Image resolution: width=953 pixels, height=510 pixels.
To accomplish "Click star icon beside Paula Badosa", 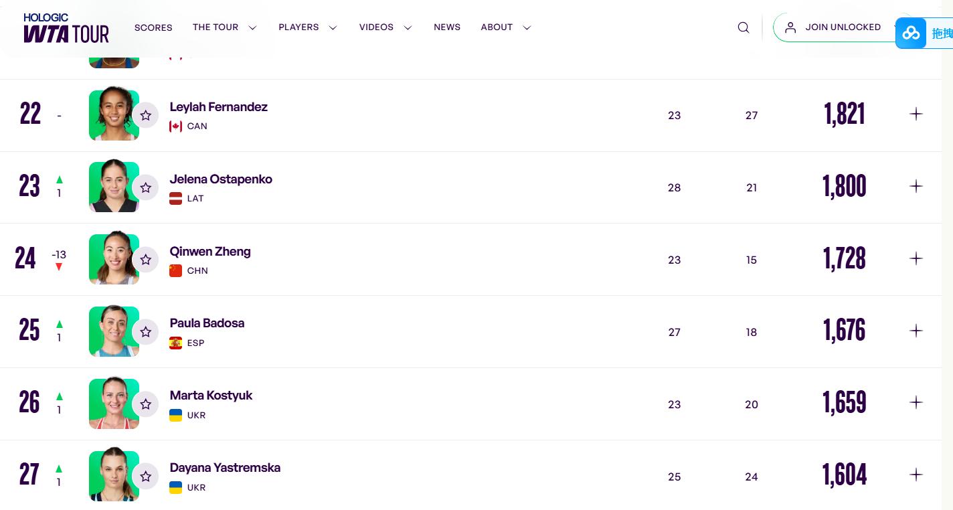I will click(145, 332).
